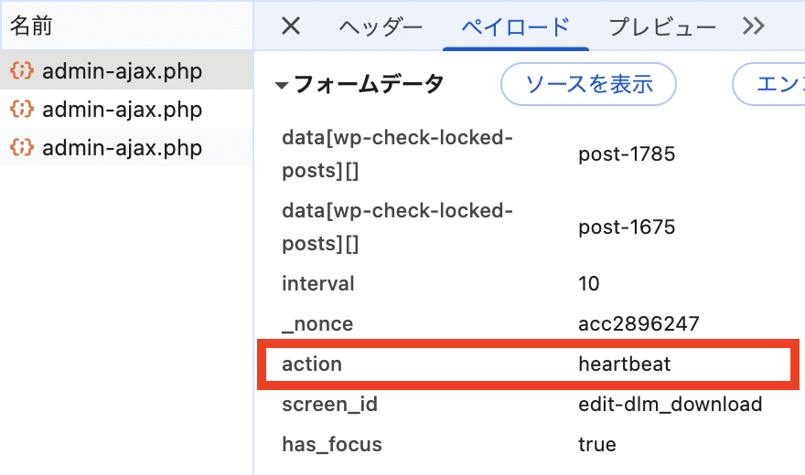Click the screen_id value edit-dlm_download
The image size is (805, 475).
point(671,404)
